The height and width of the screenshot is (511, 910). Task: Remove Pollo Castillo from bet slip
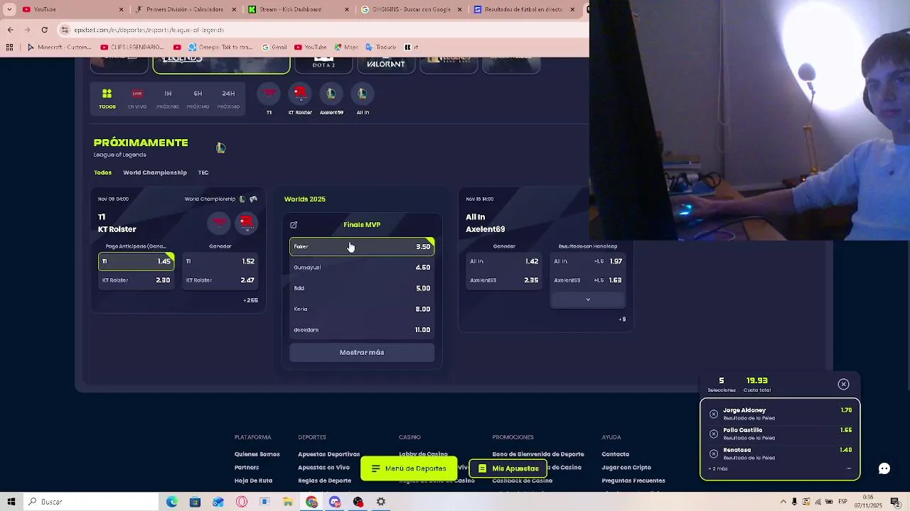pos(714,434)
